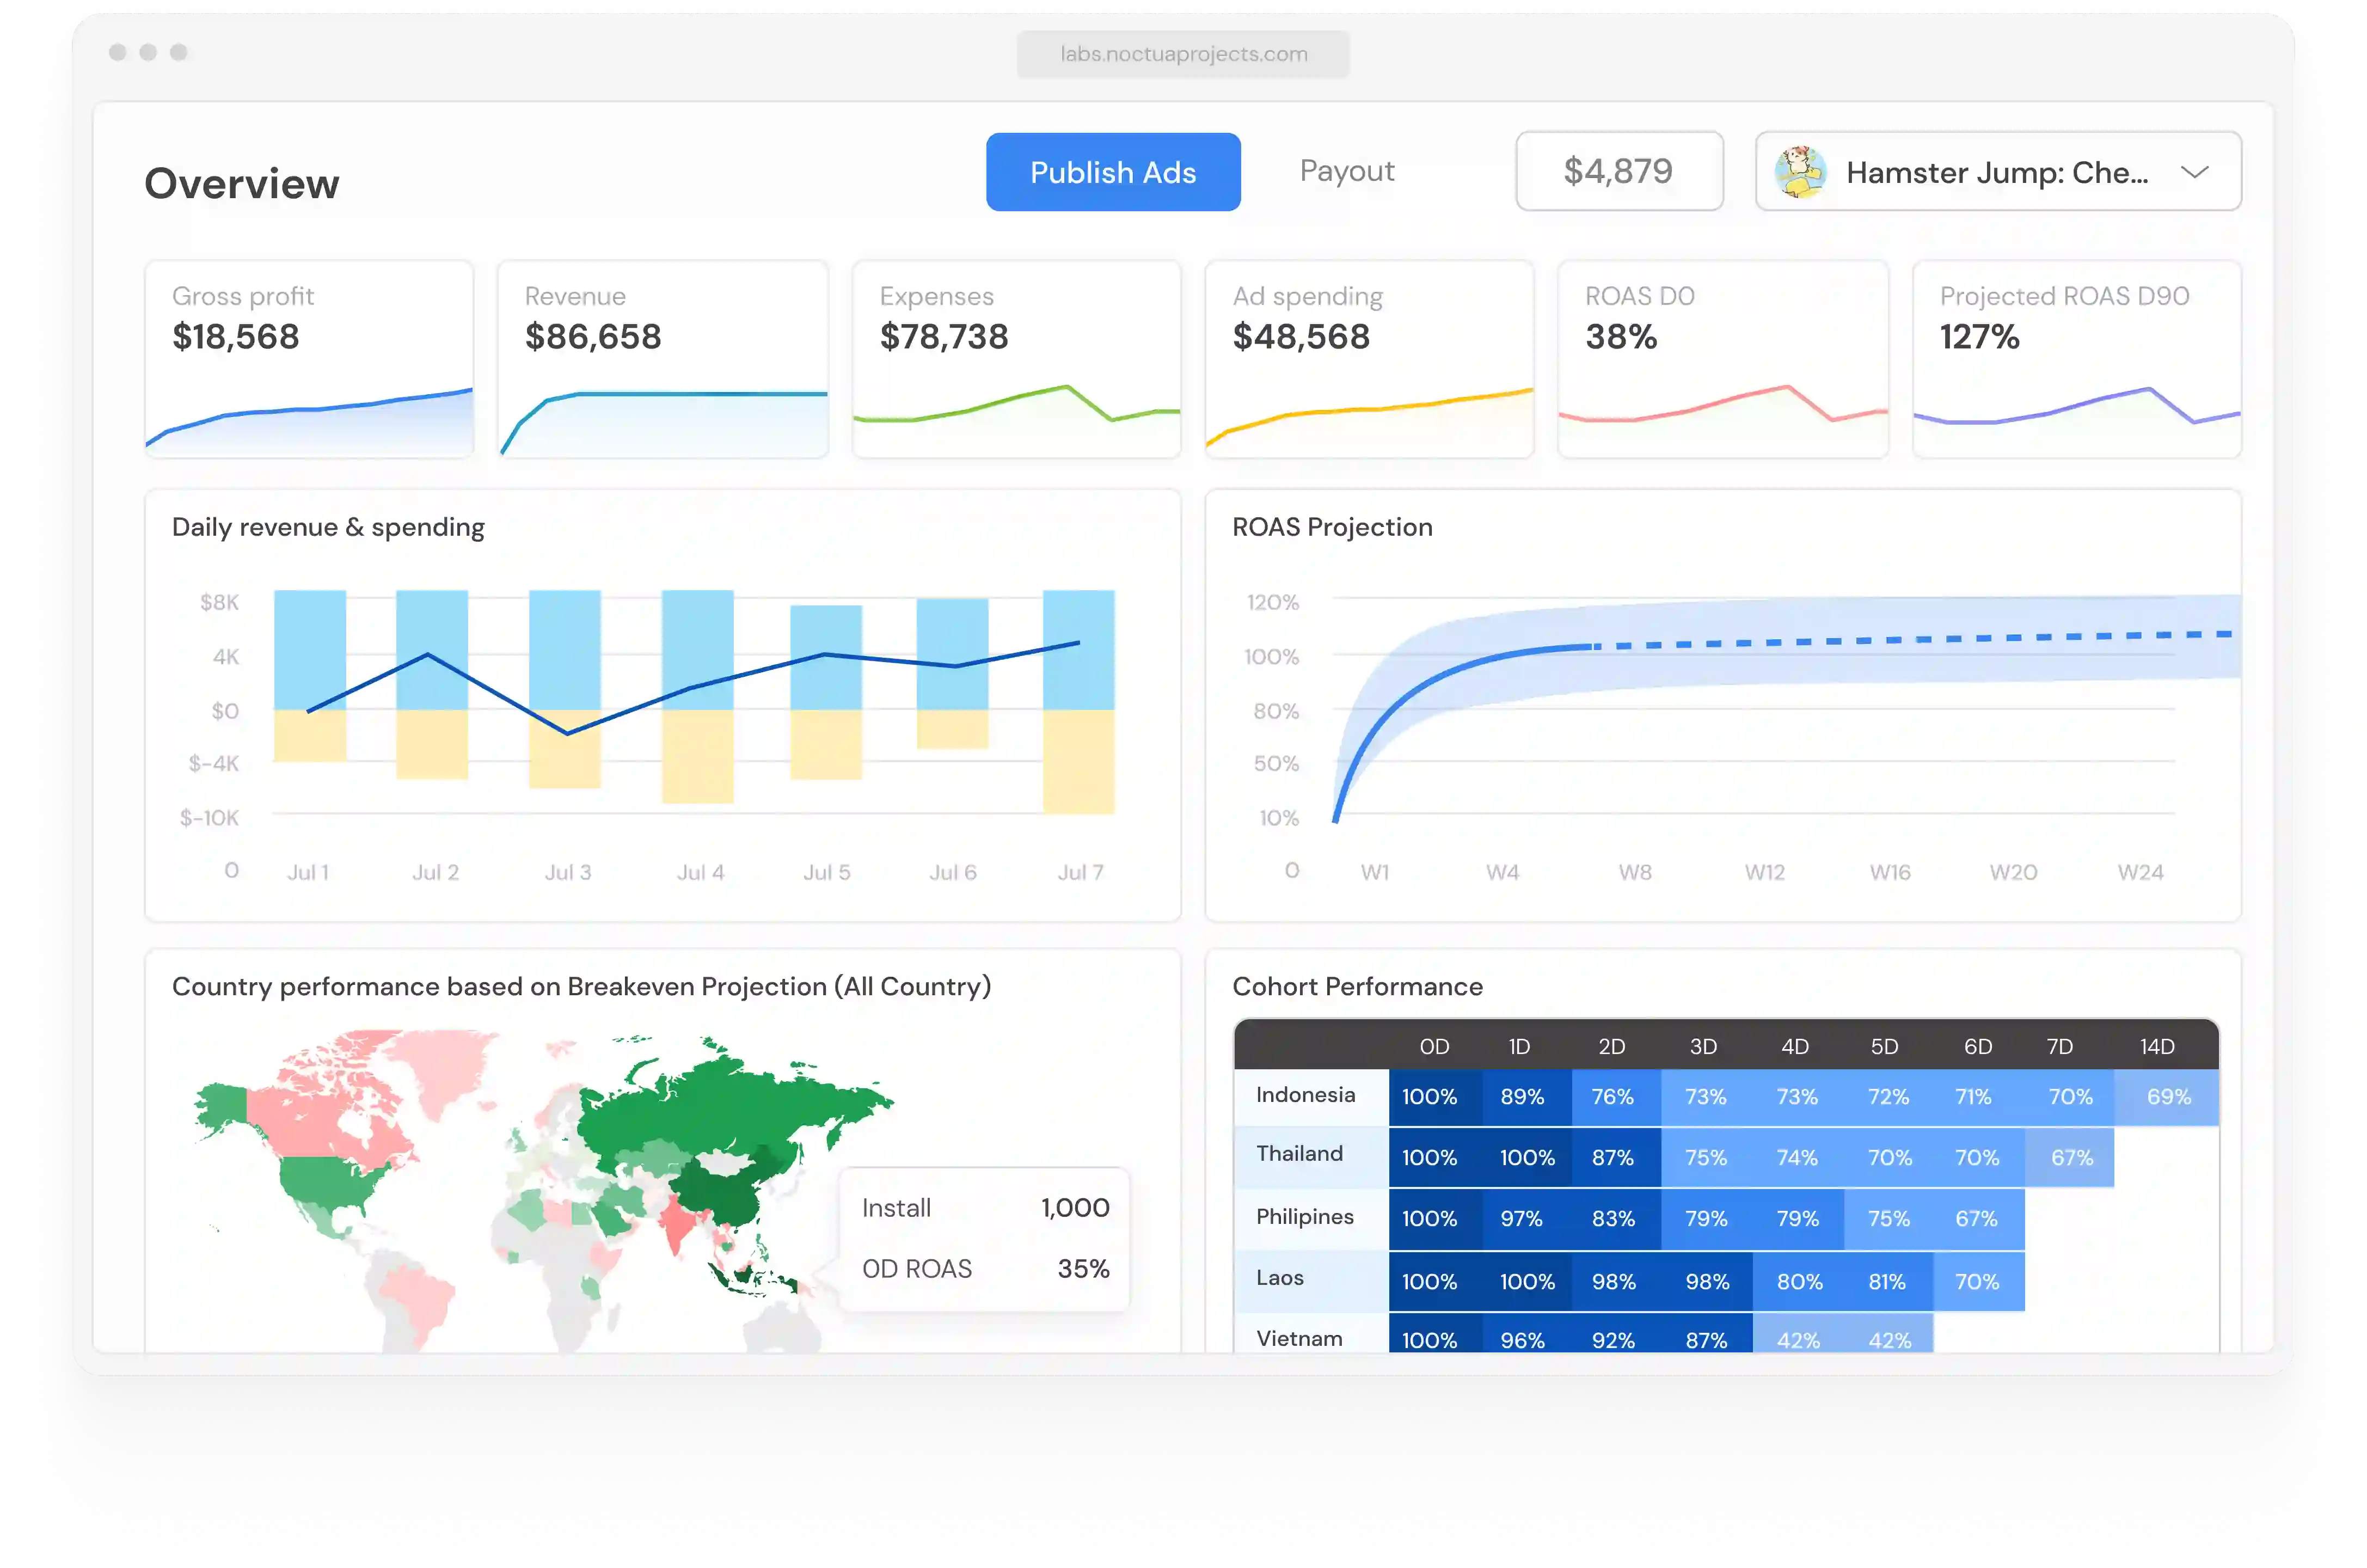Click the Thailand row label
This screenshot has height=1568, width=2367.
(1299, 1154)
